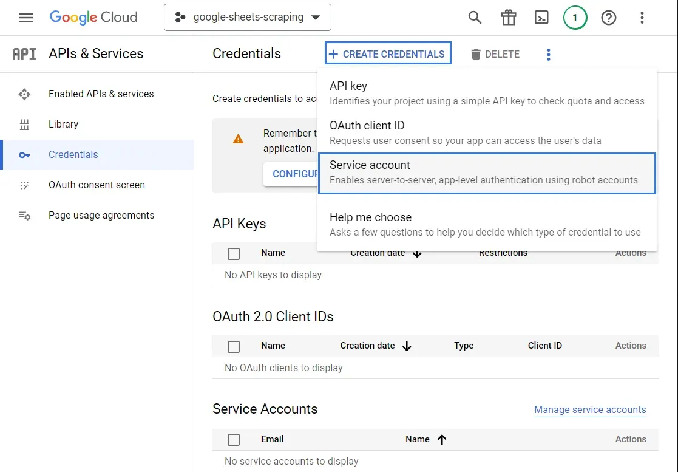Image resolution: width=678 pixels, height=472 pixels.
Task: Open the search icon in the top bar
Action: point(475,18)
